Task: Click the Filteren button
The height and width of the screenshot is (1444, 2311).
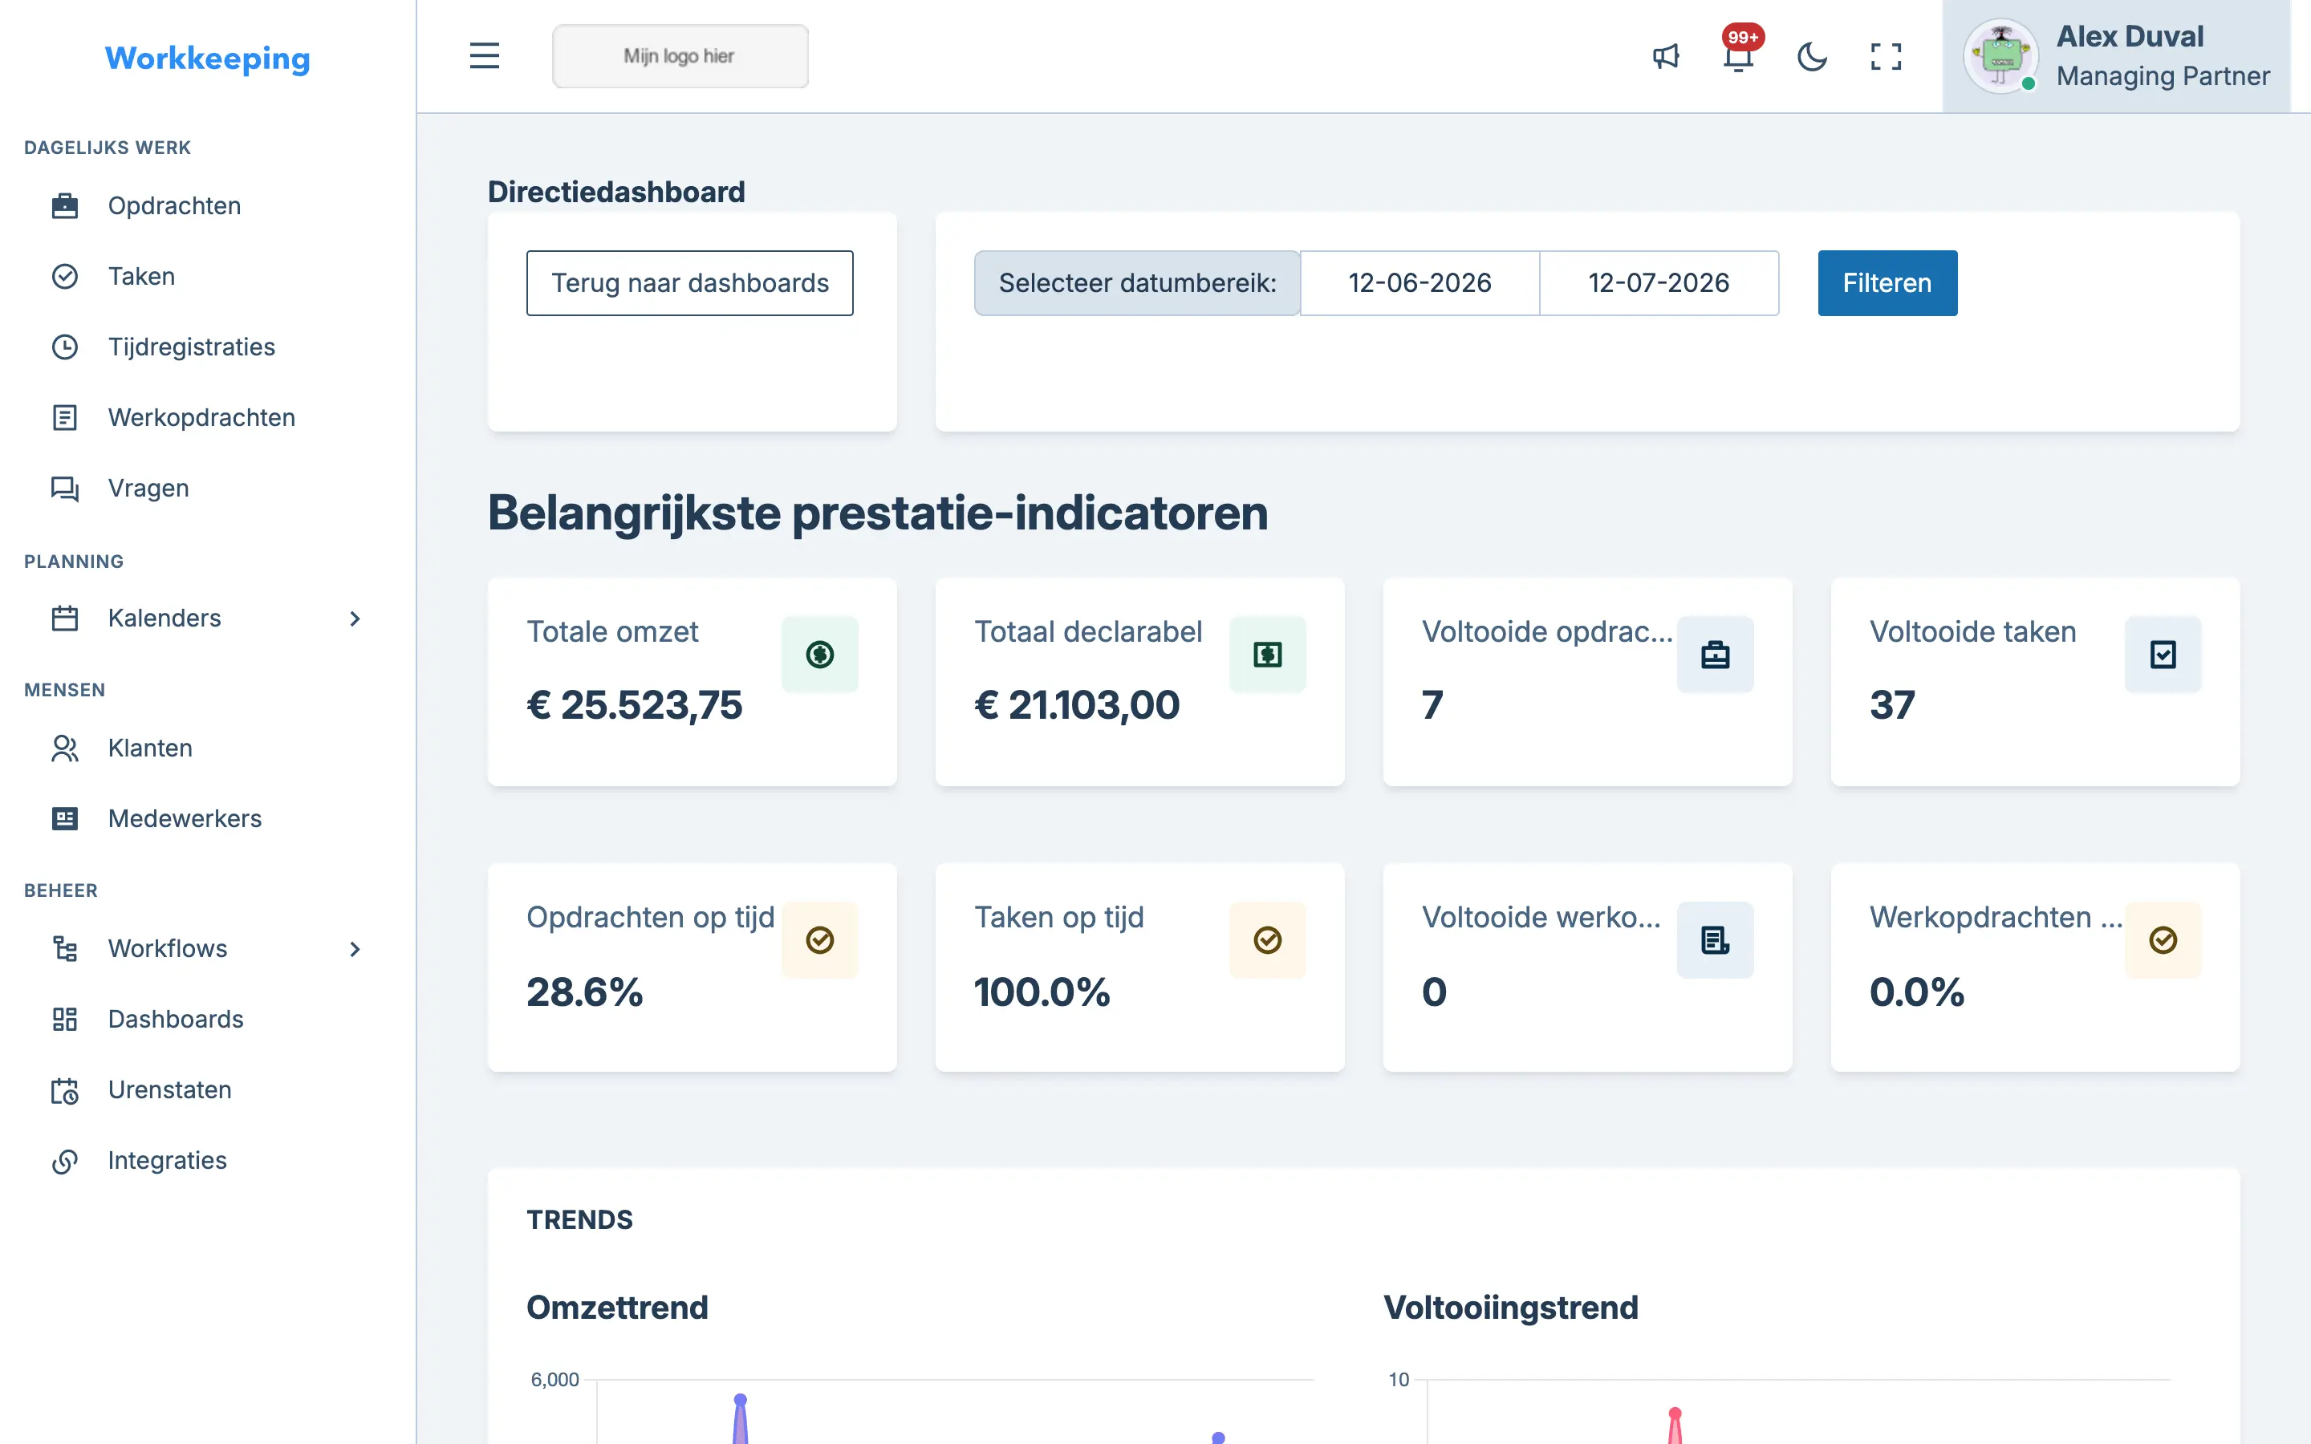Action: 1887,282
